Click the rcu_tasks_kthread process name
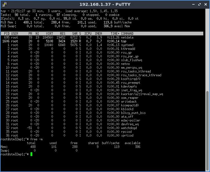This screenshot has height=172, width=210. [136, 71]
